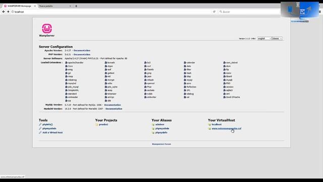The height and width of the screenshot is (182, 323).
Task: Open prueba1 project link
Action: tap(103, 124)
